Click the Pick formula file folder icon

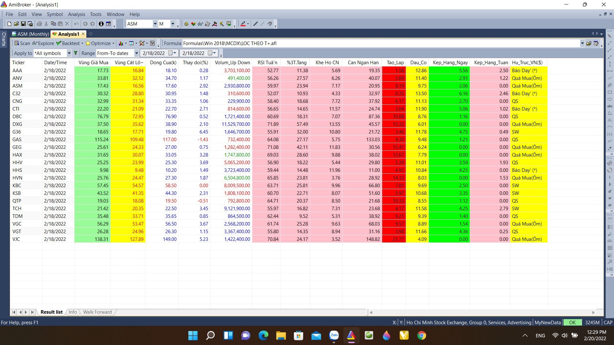pos(589,43)
